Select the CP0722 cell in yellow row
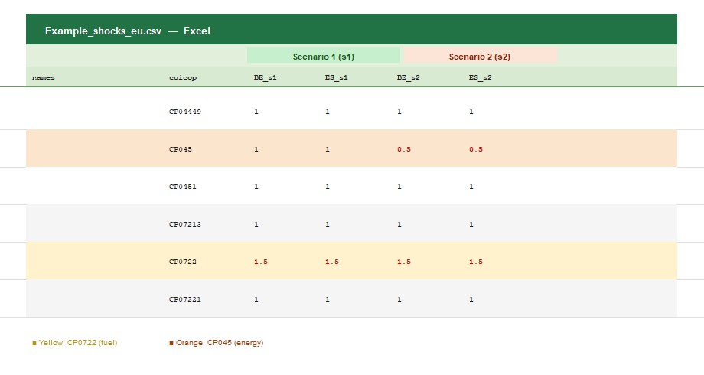704x375 pixels. pos(183,262)
